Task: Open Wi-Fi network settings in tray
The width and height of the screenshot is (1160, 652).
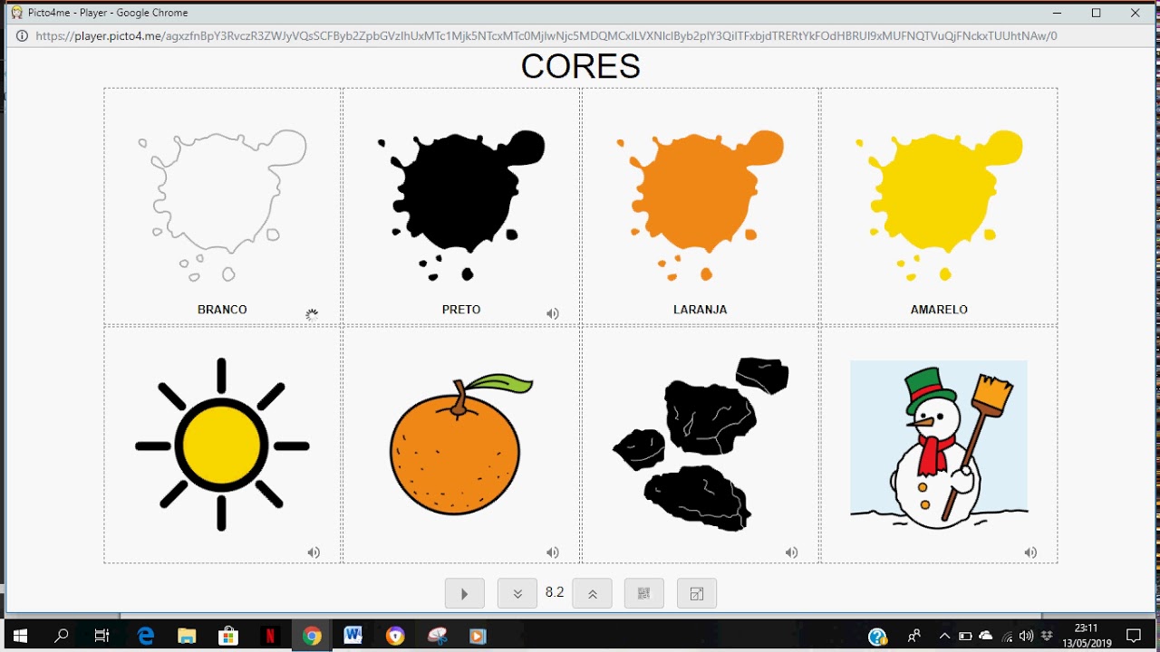Action: (1007, 636)
